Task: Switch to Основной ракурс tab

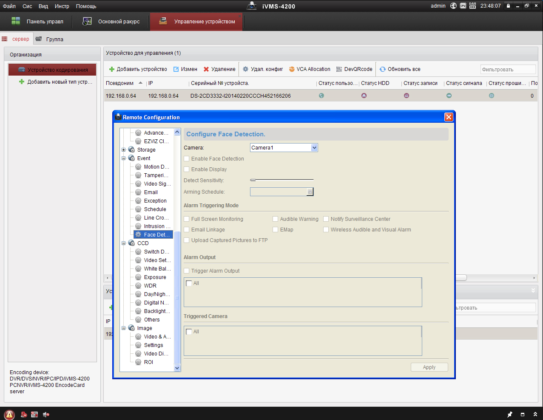Action: (111, 22)
